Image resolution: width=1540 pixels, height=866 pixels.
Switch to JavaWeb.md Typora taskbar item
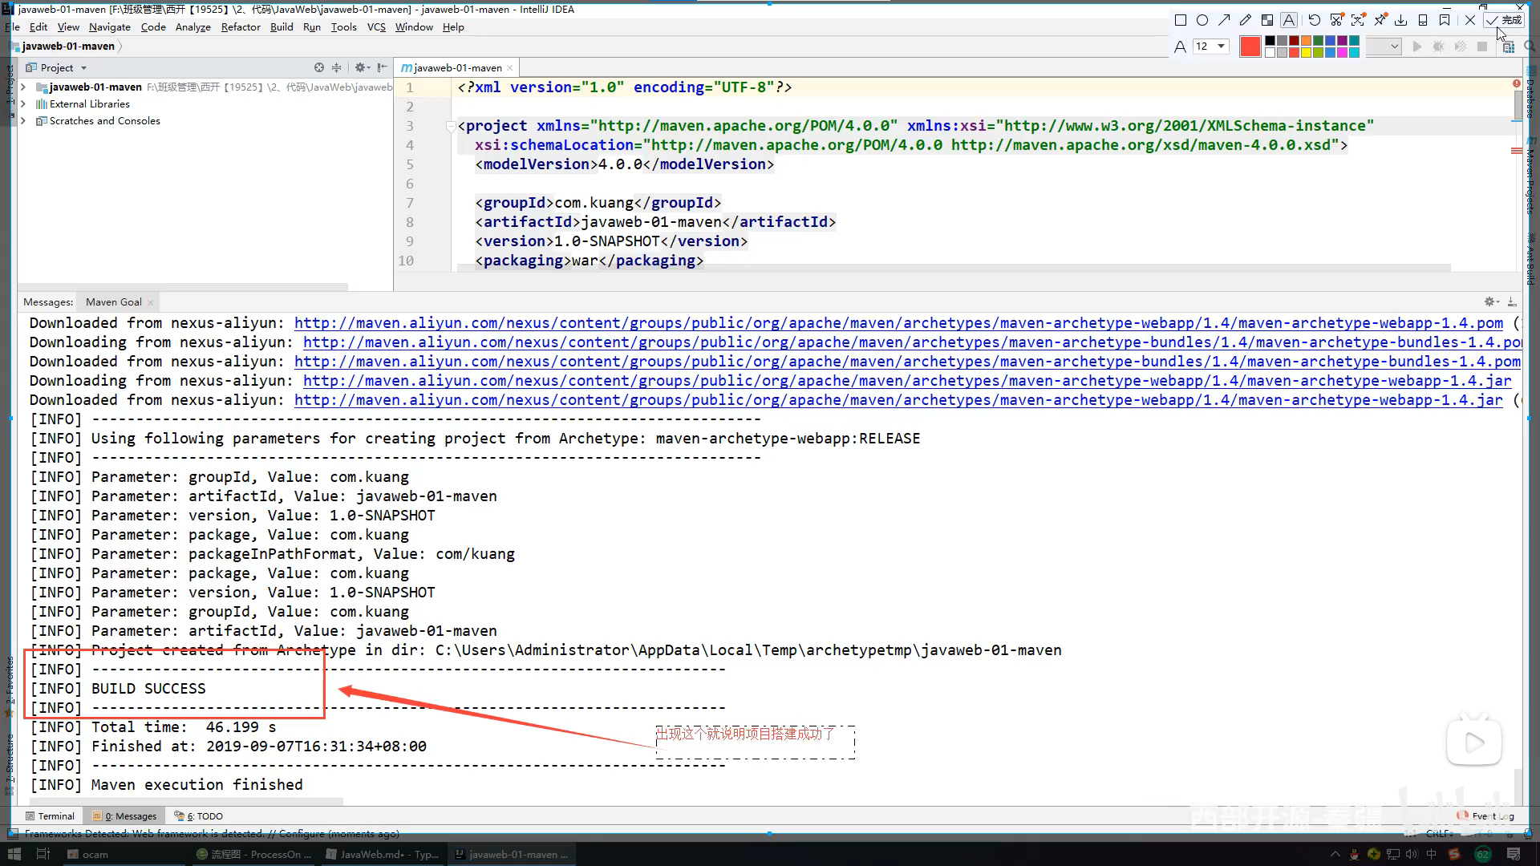[383, 854]
